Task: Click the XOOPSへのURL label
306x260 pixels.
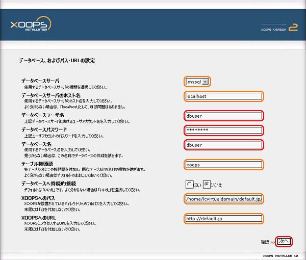Action: point(38,218)
